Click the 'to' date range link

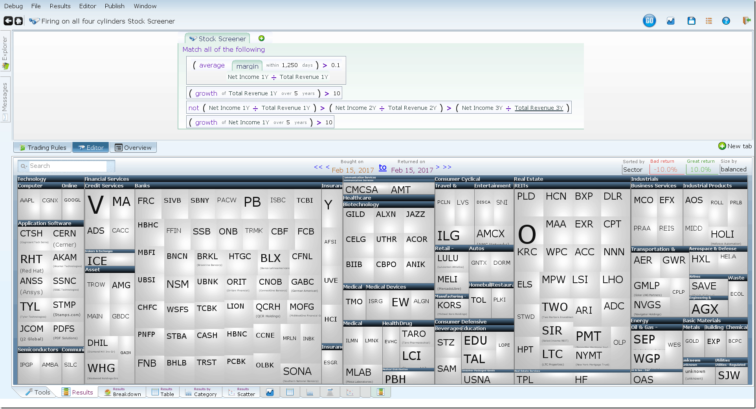(382, 167)
